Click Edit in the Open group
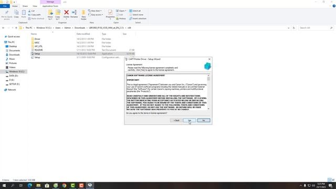 (x=120, y=15)
